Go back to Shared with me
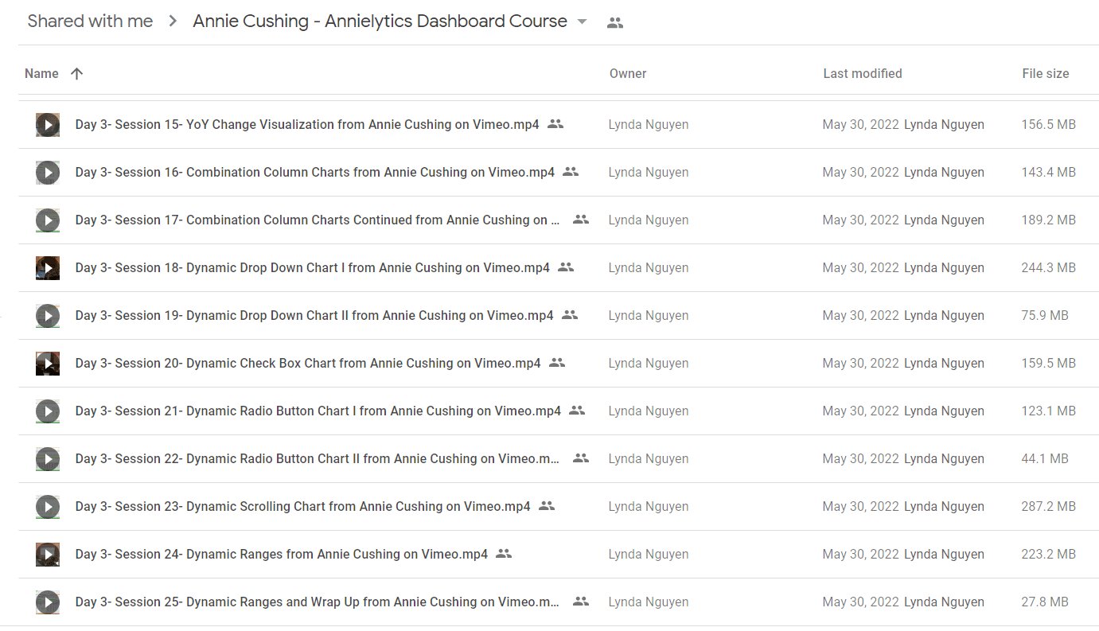The image size is (1099, 631). 90,21
